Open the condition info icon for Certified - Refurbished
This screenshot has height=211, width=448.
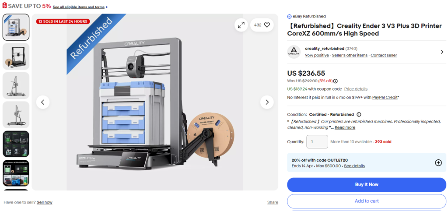click(359, 114)
